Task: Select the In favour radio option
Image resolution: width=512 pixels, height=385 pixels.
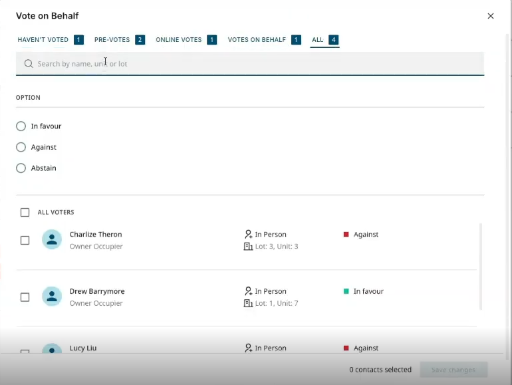Action: tap(21, 126)
